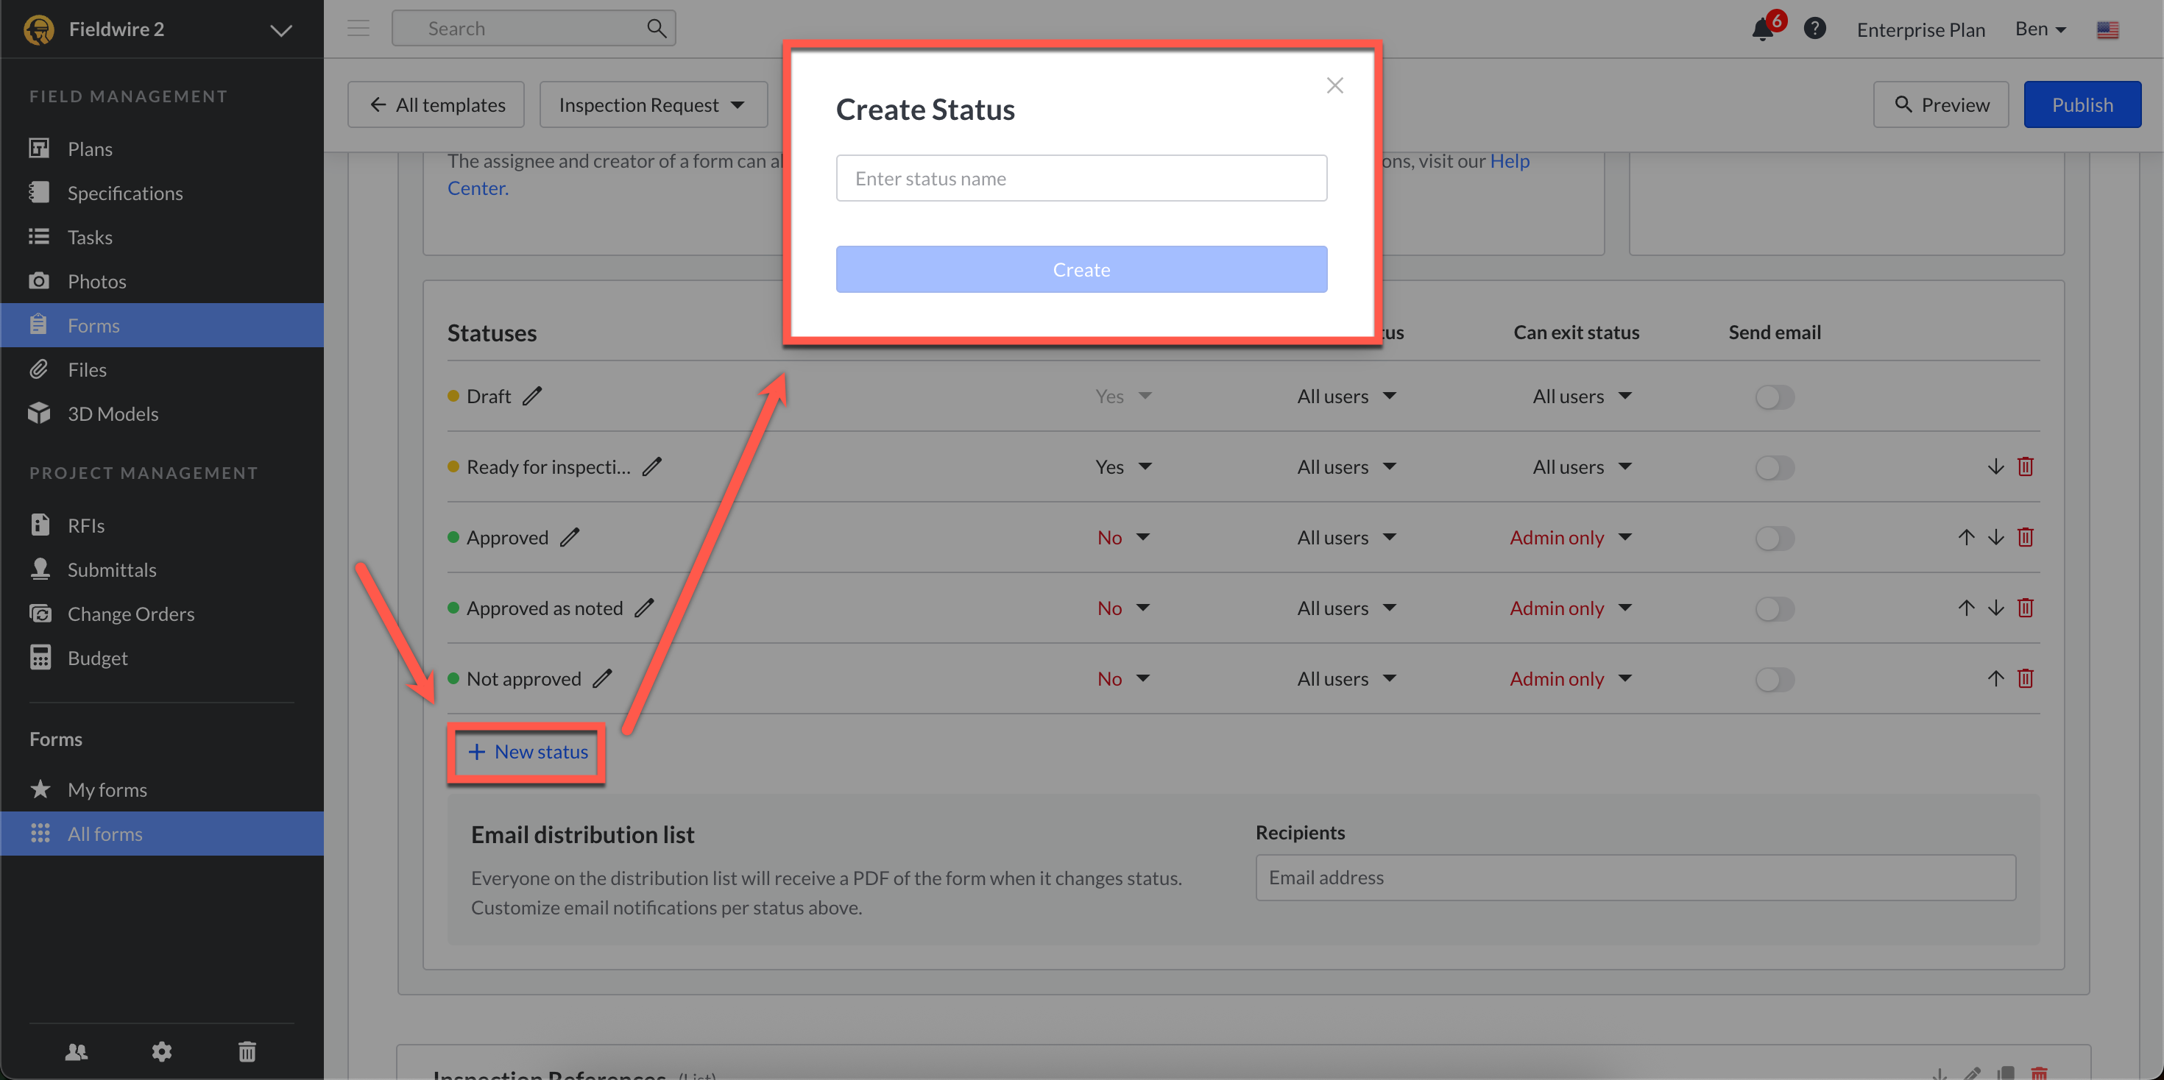Open Admin only dropdown for Approved row
This screenshot has width=2164, height=1080.
point(1569,538)
